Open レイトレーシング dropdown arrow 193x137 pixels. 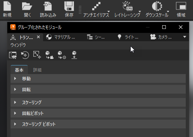[140, 12]
